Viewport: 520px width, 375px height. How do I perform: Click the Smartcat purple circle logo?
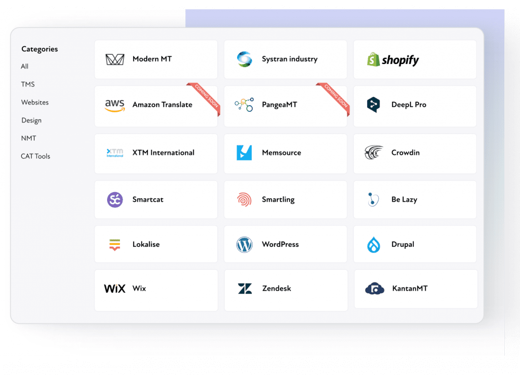(x=115, y=200)
